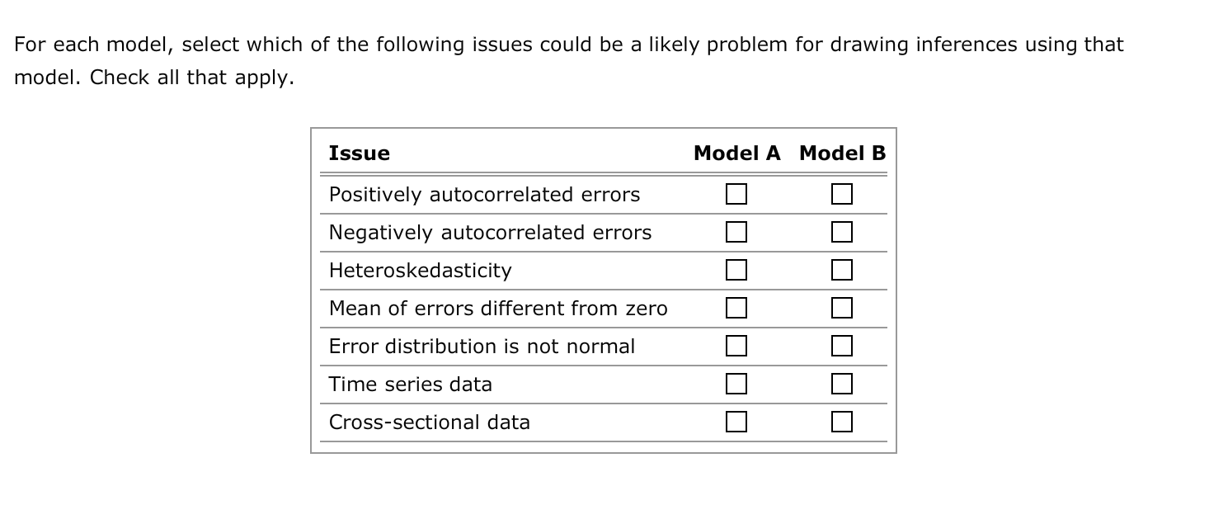Check Cross-sectional data for Model B
This screenshot has height=505, width=1209.
click(x=841, y=422)
